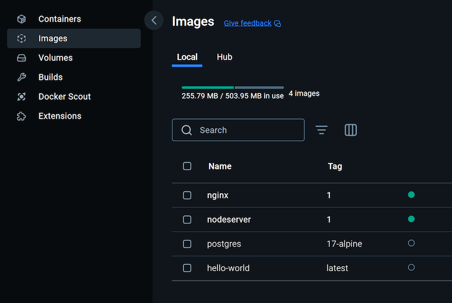Check the nginx image checkbox
Viewport: 452px width, 303px height.
coord(187,195)
